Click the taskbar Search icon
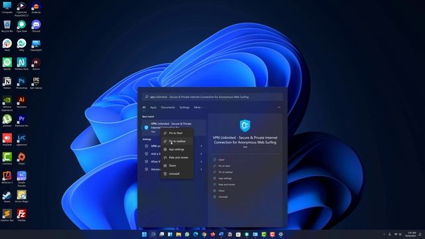Image resolution: width=425 pixels, height=239 pixels. pyautogui.click(x=153, y=234)
